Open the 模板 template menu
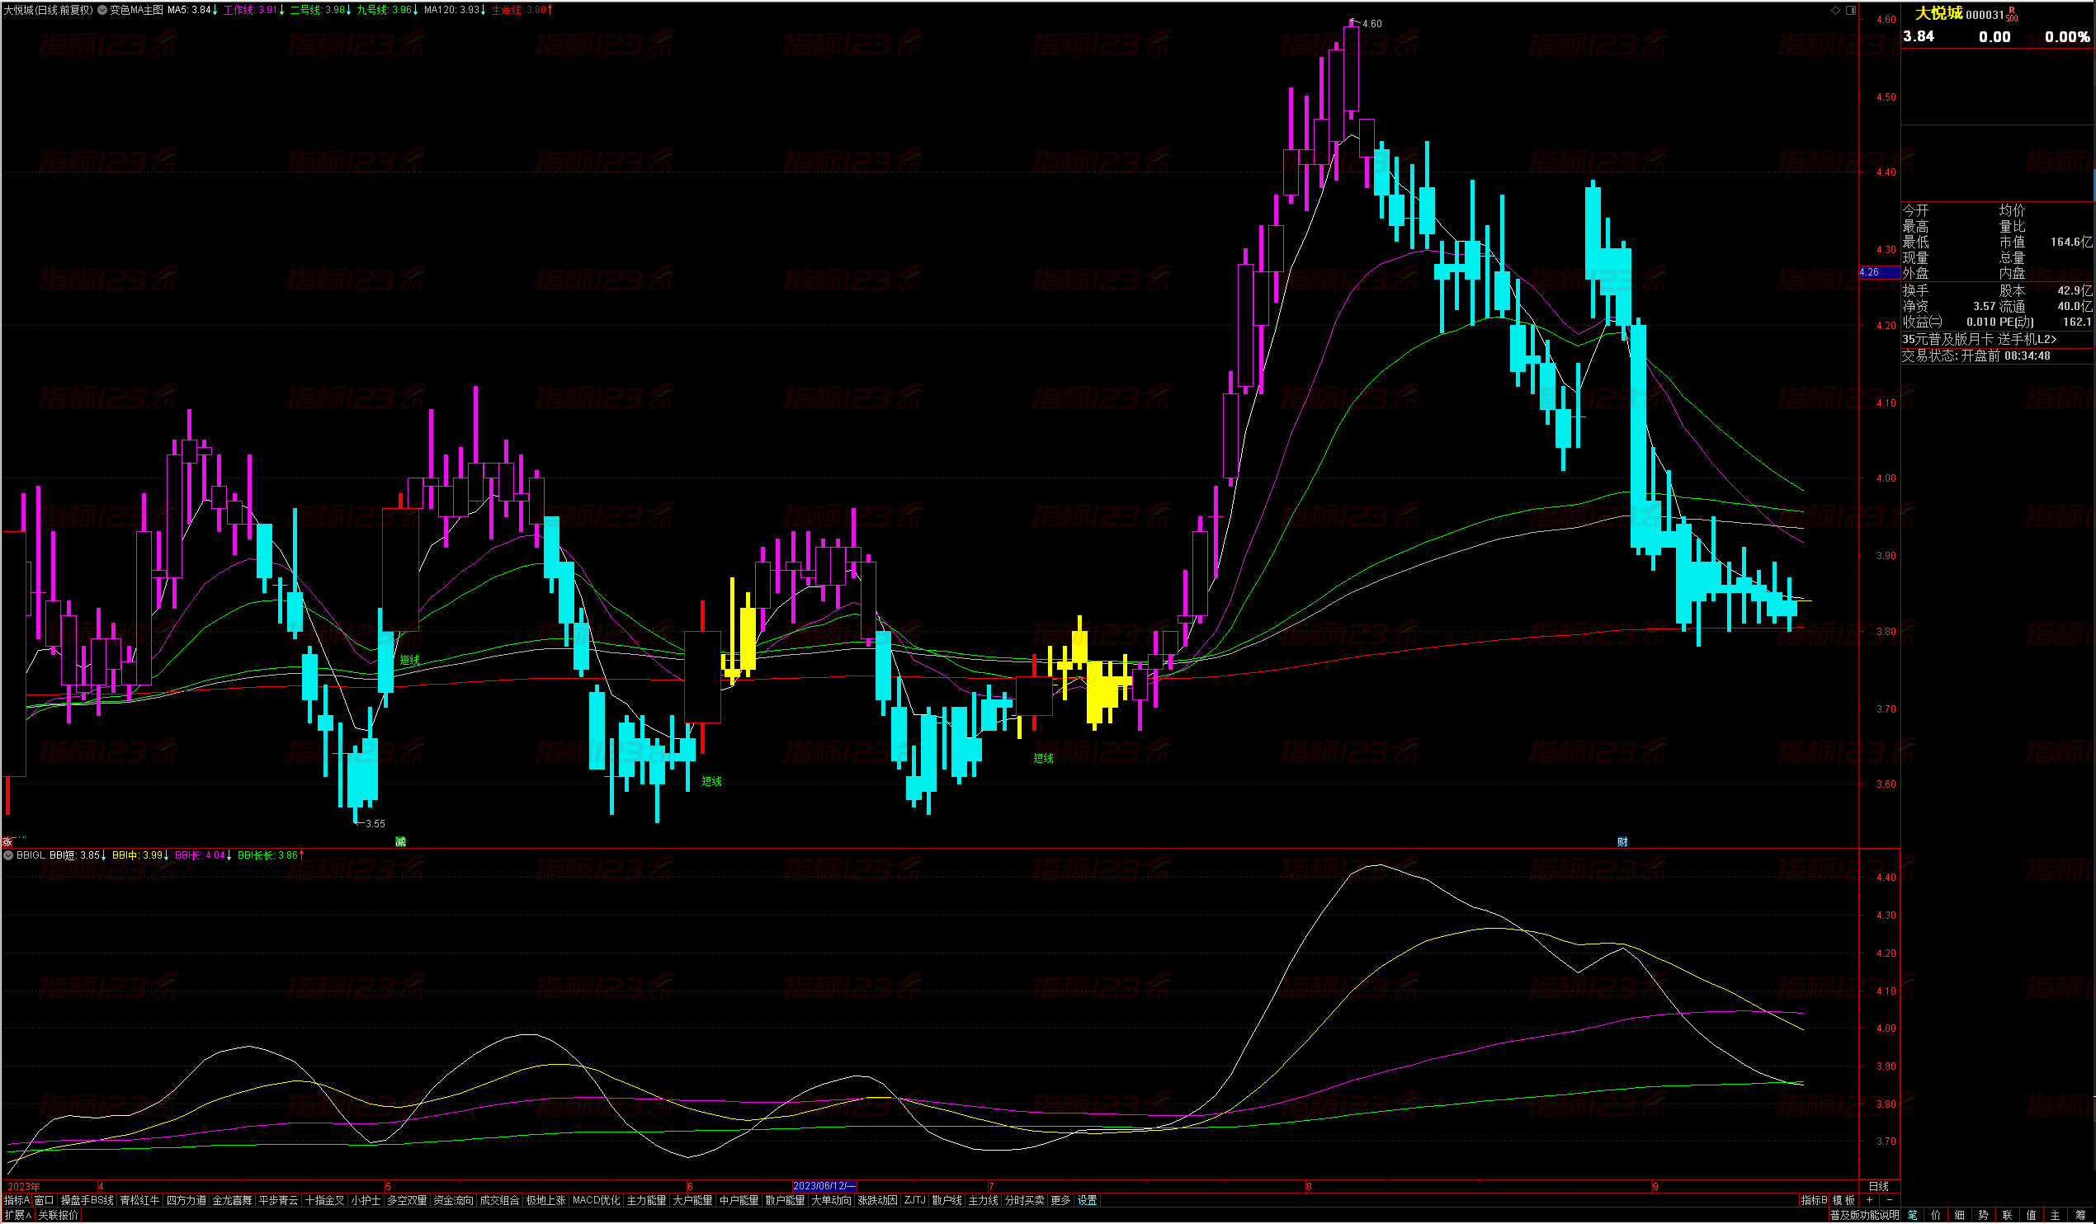This screenshot has width=2096, height=1224. (x=1844, y=1200)
